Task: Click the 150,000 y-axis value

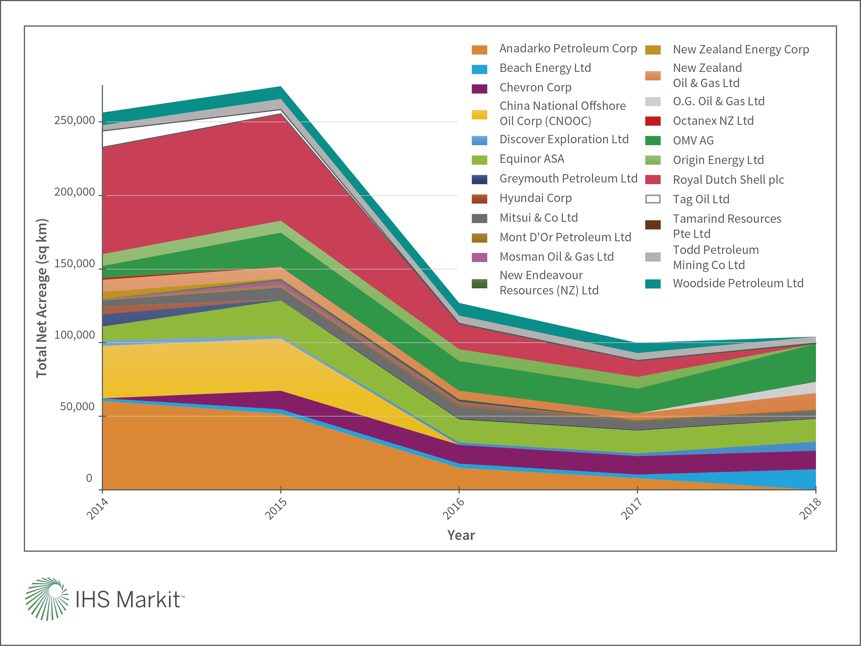Action: (74, 264)
